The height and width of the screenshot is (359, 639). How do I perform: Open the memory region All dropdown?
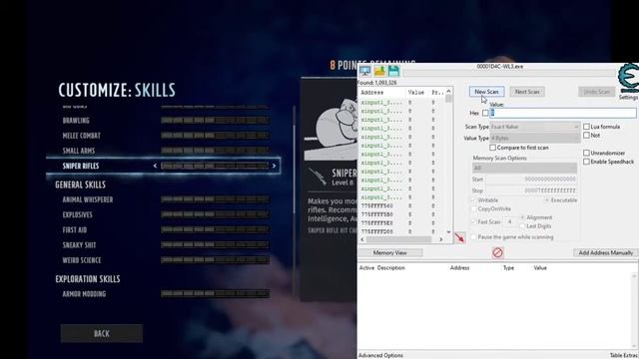[524, 168]
